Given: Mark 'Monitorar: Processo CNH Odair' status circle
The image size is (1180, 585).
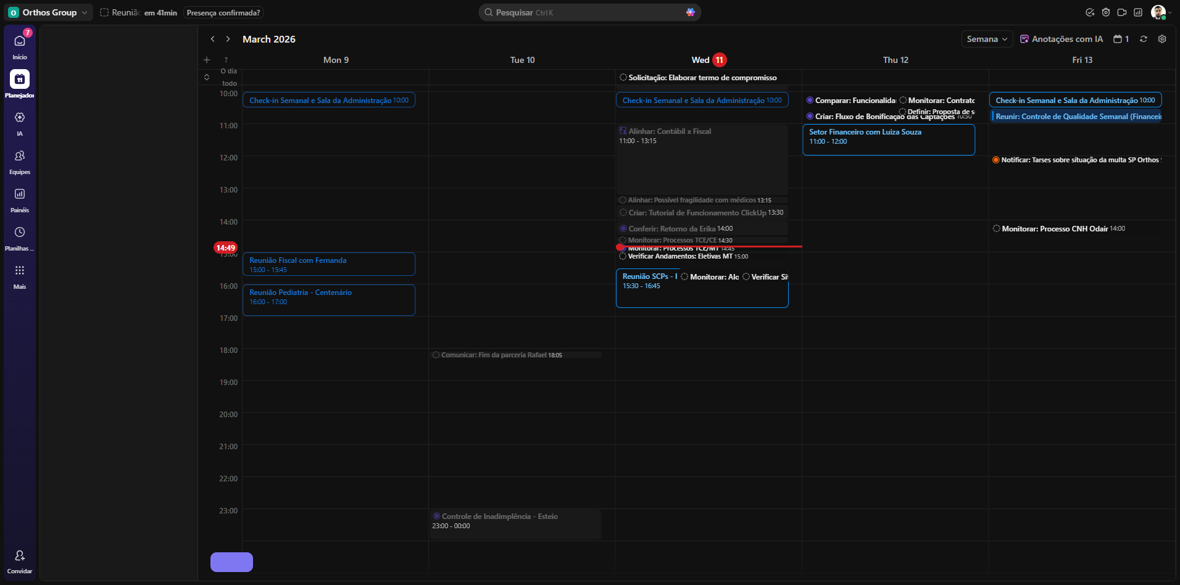Looking at the screenshot, I should (996, 229).
